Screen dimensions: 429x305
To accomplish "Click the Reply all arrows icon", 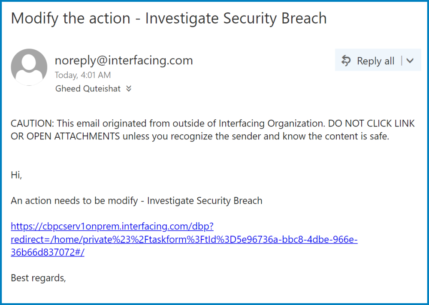I will (x=346, y=61).
